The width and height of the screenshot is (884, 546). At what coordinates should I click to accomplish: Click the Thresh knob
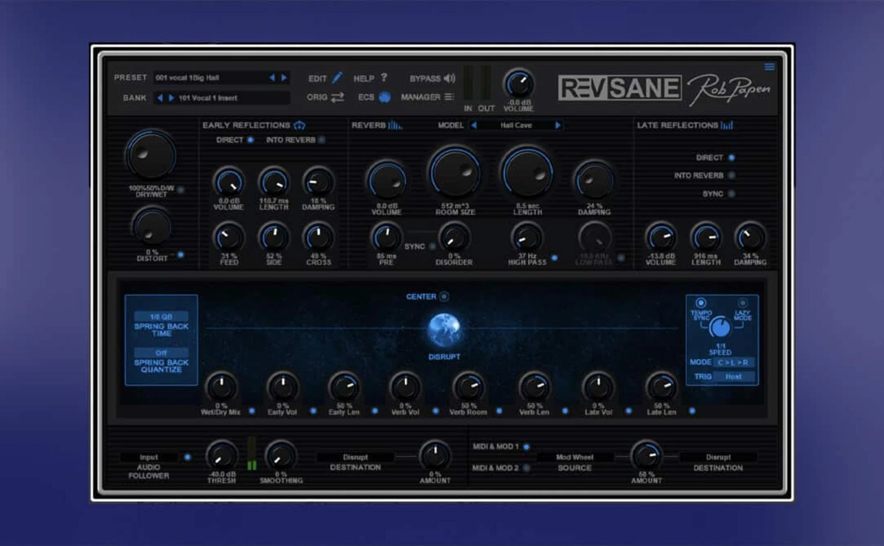[x=221, y=456]
